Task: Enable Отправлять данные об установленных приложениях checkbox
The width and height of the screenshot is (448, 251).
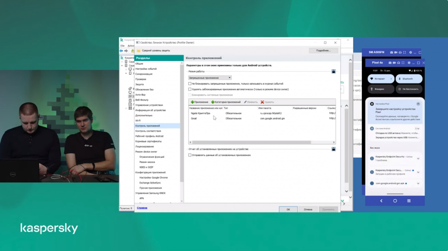Action: [190, 155]
